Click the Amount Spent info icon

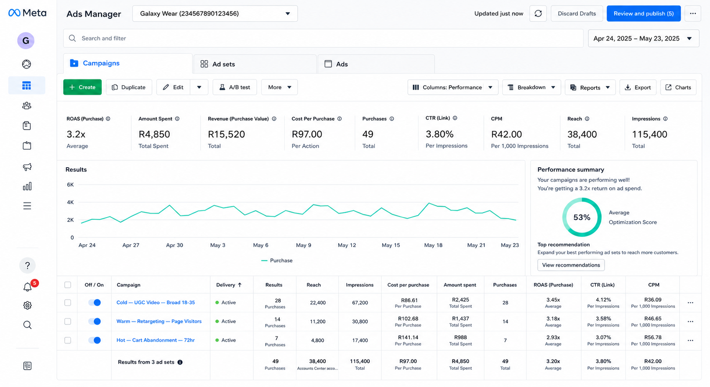(177, 119)
